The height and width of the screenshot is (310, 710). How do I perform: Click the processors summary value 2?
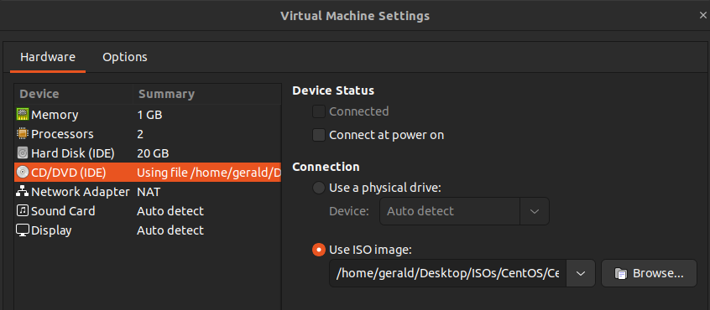(x=140, y=134)
